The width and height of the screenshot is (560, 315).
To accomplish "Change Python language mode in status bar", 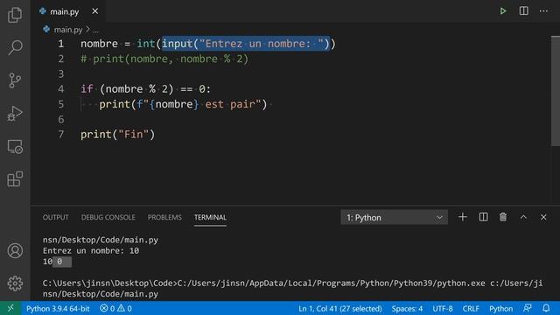I will pos(500,309).
